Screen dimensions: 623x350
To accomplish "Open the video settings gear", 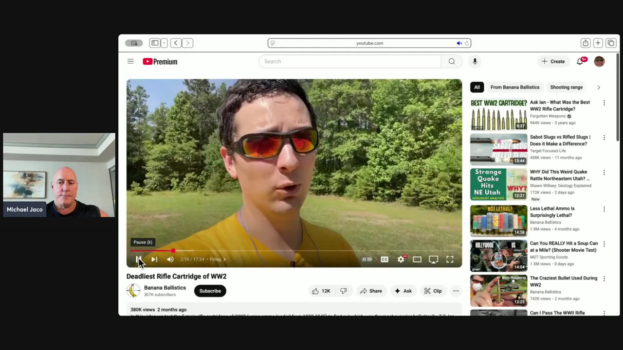I will click(x=401, y=260).
